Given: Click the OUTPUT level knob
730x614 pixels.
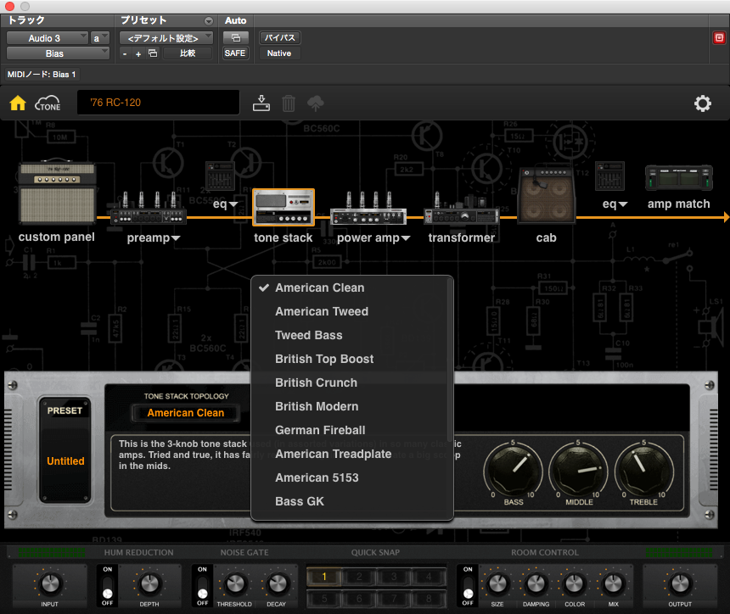Looking at the screenshot, I should [x=680, y=584].
